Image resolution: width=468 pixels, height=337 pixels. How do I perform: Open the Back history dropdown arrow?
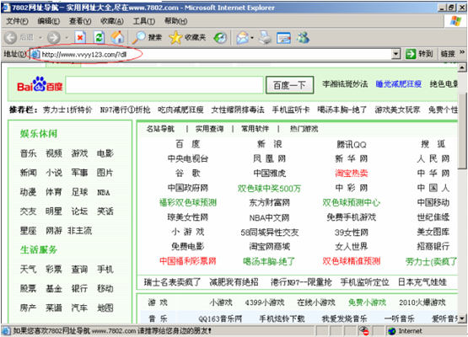click(x=40, y=38)
